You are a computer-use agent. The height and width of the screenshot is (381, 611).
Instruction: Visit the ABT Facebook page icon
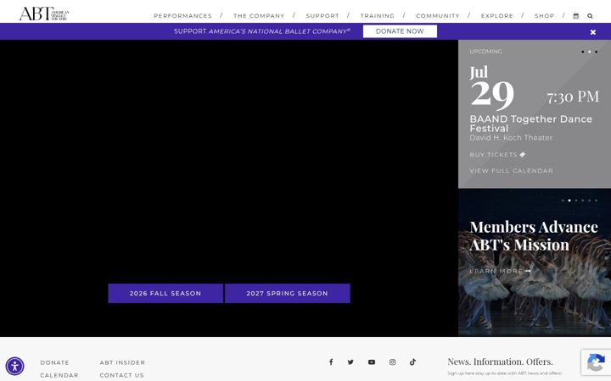click(331, 362)
